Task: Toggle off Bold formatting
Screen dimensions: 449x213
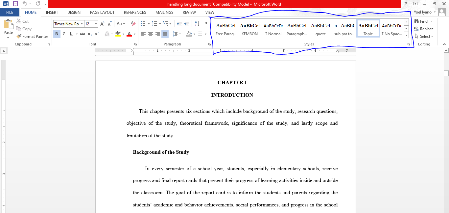Action: [57, 34]
